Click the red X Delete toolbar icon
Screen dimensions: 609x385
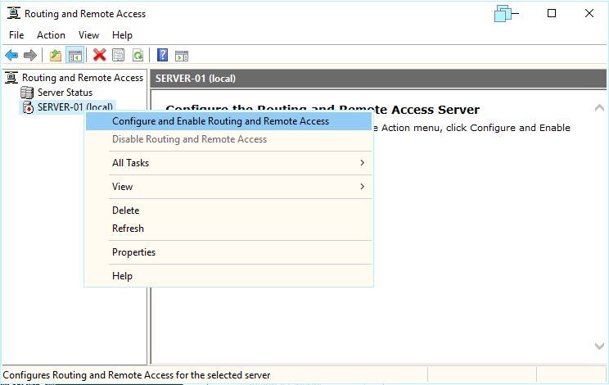(x=100, y=55)
